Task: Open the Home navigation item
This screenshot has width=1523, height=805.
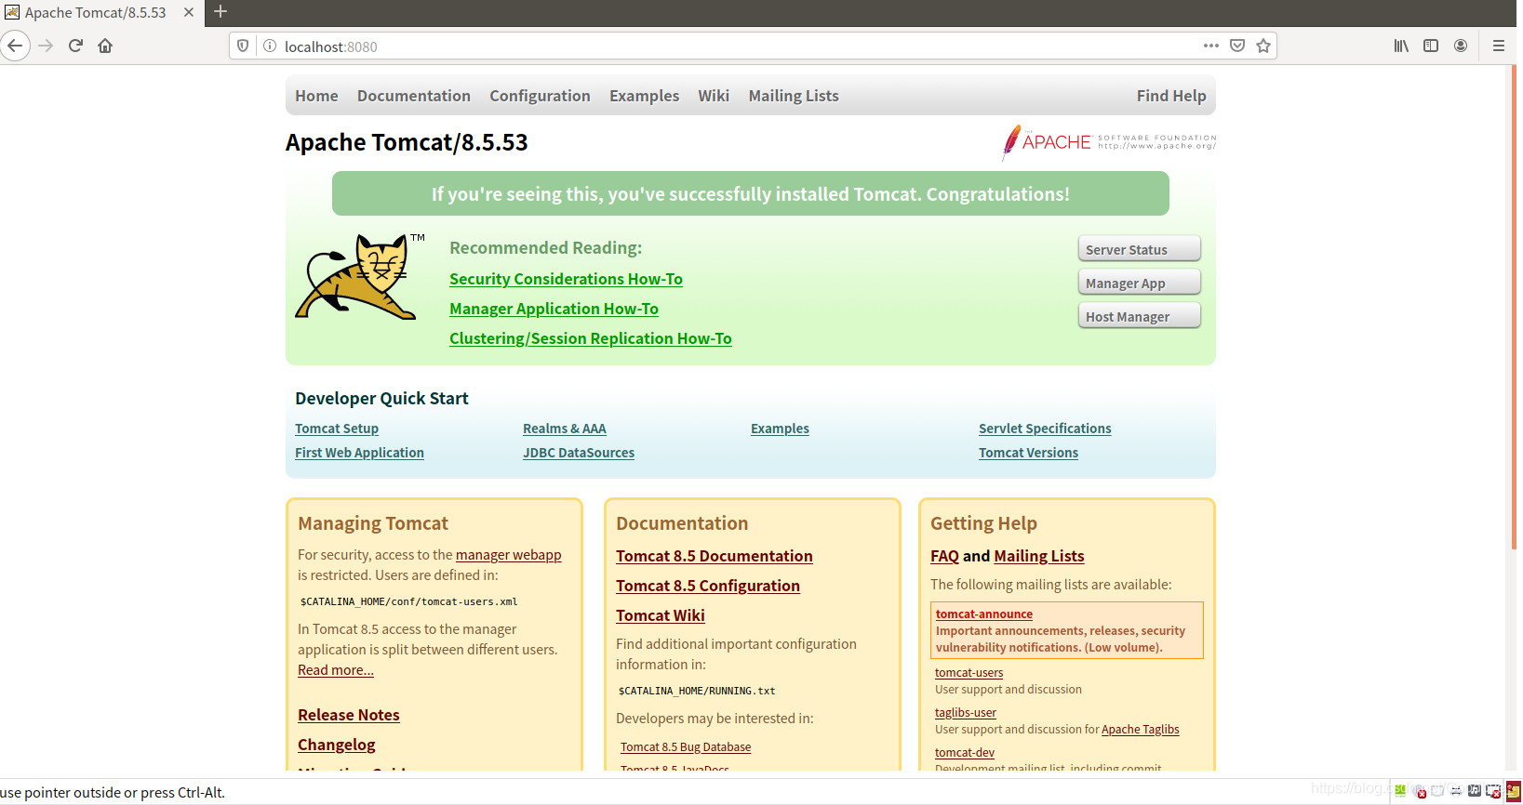Action: coord(316,96)
